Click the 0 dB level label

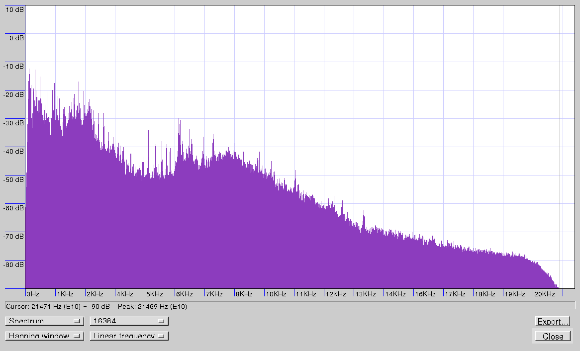point(15,38)
